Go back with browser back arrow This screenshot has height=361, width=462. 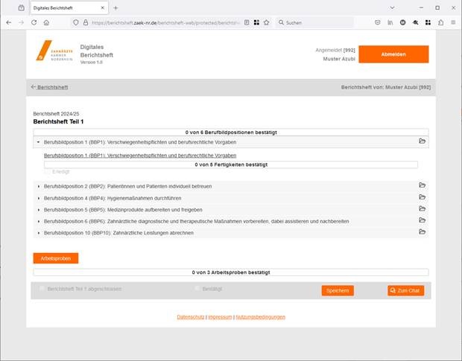8,22
